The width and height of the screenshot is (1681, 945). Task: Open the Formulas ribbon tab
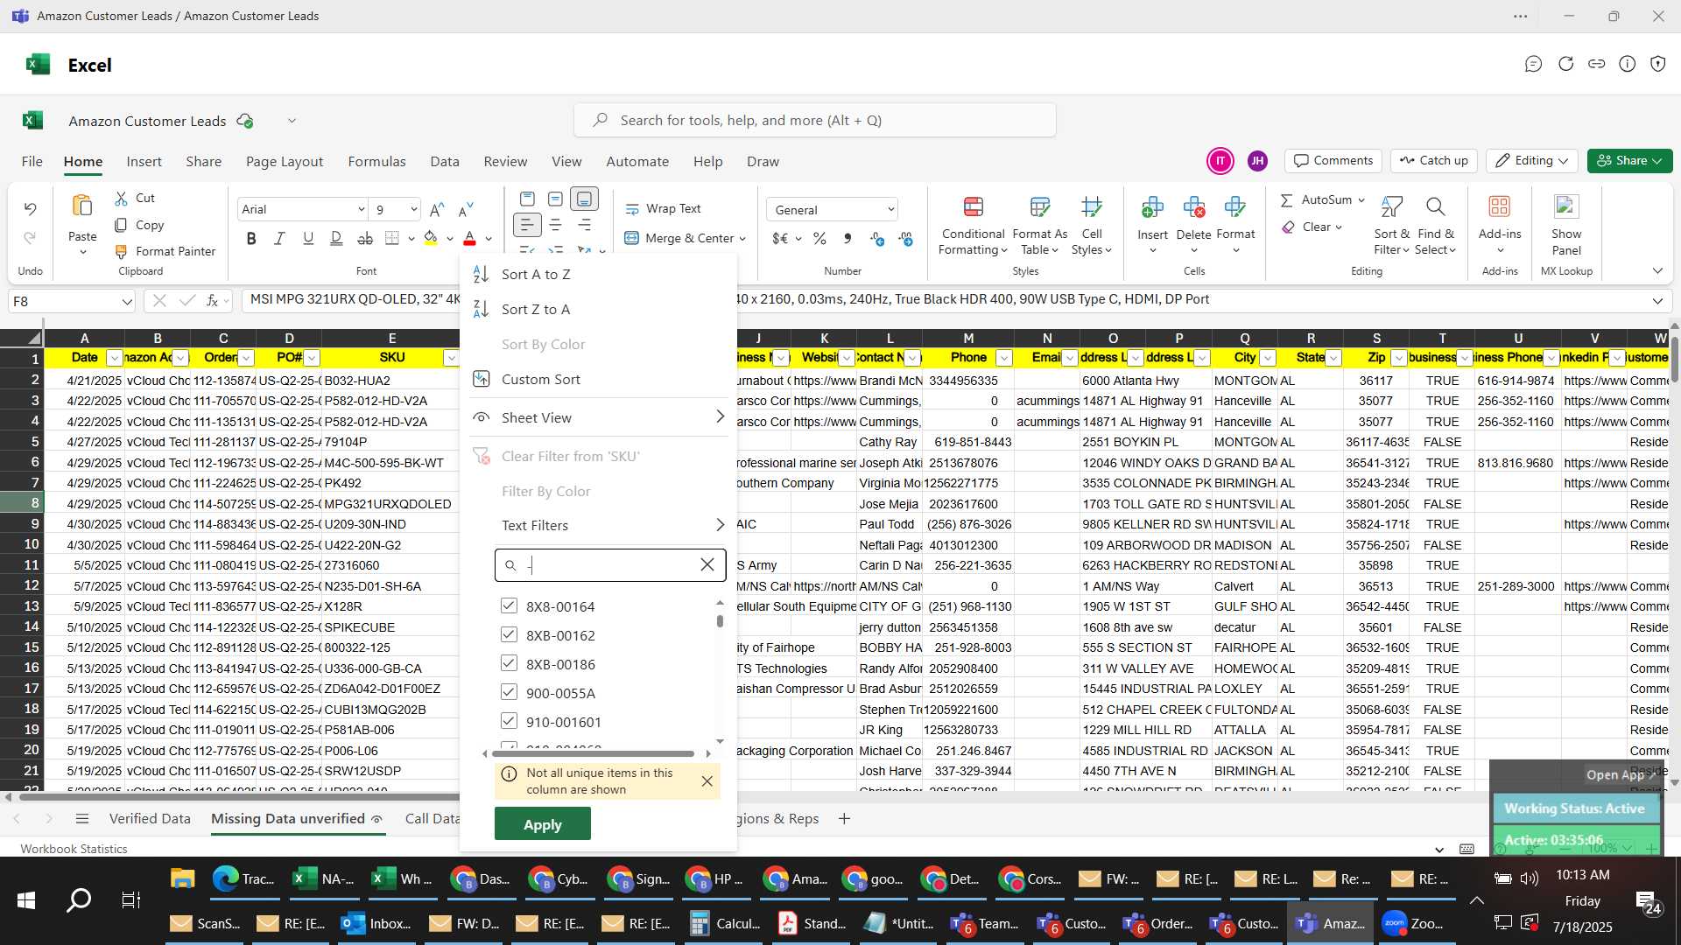(x=376, y=162)
